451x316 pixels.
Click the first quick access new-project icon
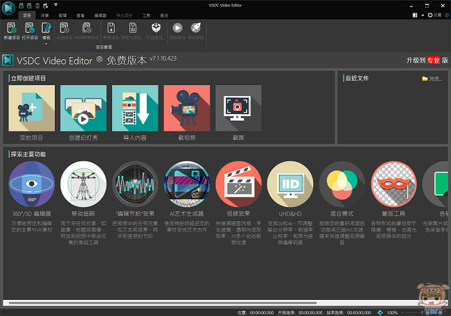(21, 5)
